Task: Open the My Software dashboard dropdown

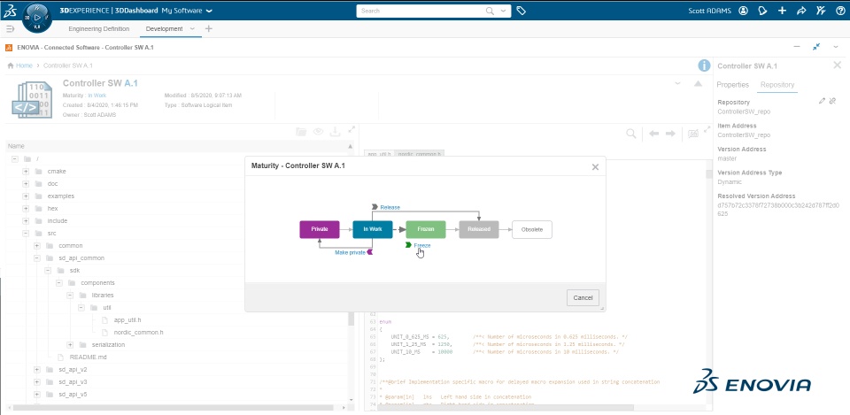Action: click(x=210, y=11)
